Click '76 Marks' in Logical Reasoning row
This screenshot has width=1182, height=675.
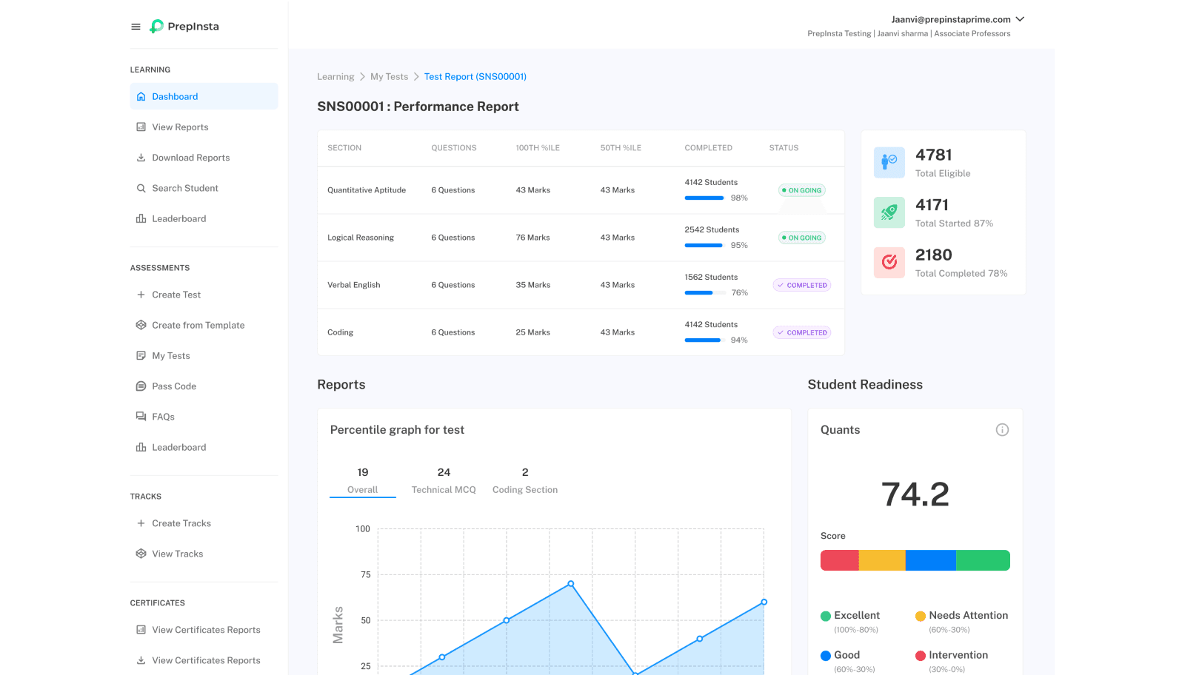(532, 238)
